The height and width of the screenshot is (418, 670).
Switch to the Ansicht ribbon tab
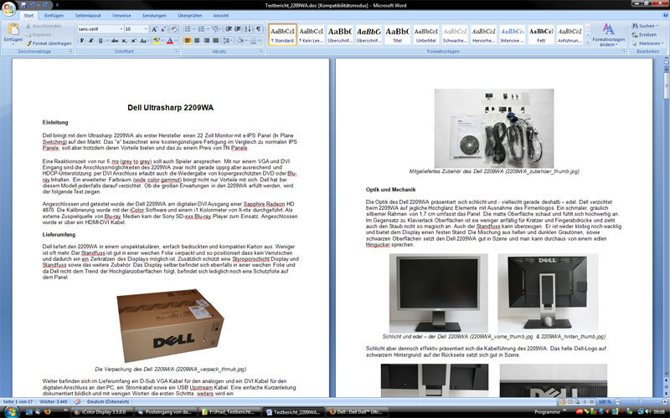[221, 15]
